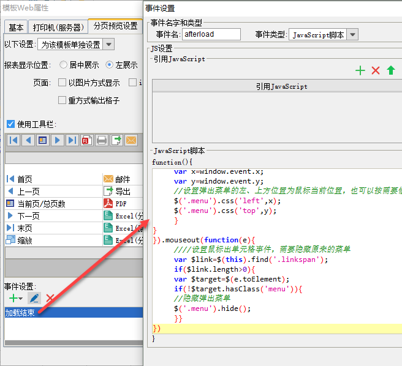Add a referenced JavaScript with green plus
This screenshot has height=366, width=402.
(360, 70)
